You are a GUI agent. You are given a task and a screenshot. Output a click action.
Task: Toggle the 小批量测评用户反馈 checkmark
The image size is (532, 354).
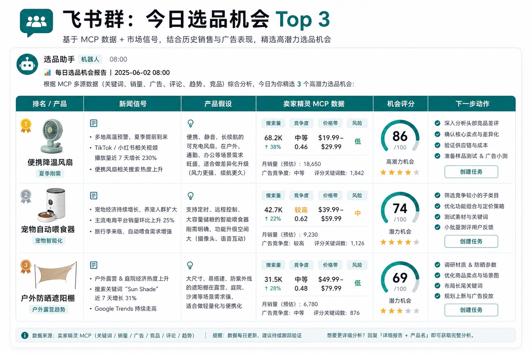coord(437,227)
